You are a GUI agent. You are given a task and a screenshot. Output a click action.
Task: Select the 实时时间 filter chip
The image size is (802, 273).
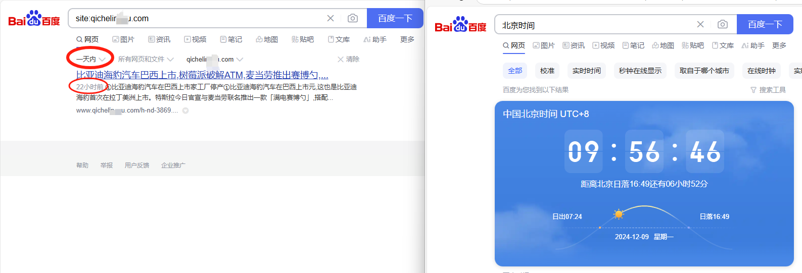[586, 71]
